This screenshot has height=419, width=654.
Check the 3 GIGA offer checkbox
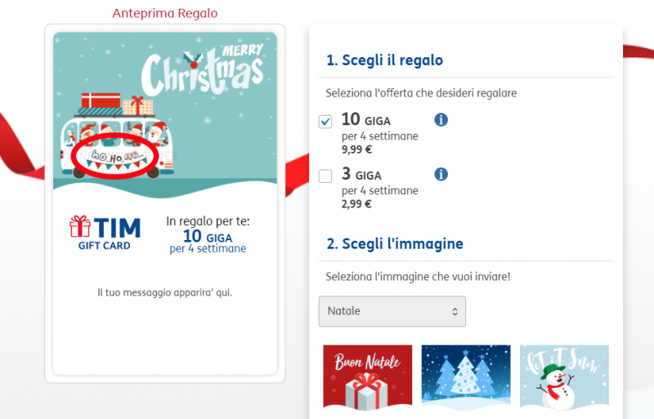point(325,176)
